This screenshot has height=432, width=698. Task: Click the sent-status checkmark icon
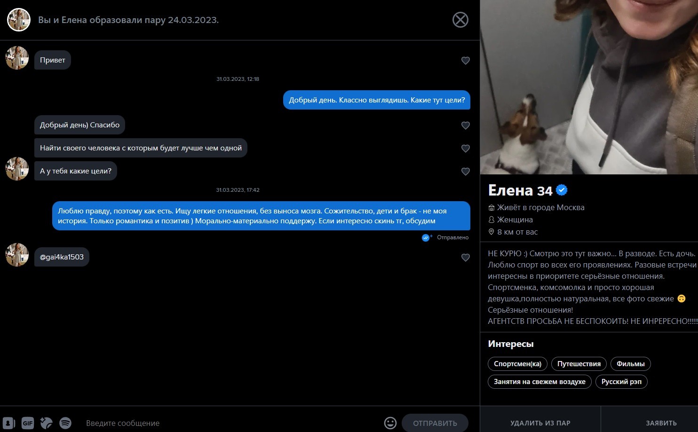[427, 237]
